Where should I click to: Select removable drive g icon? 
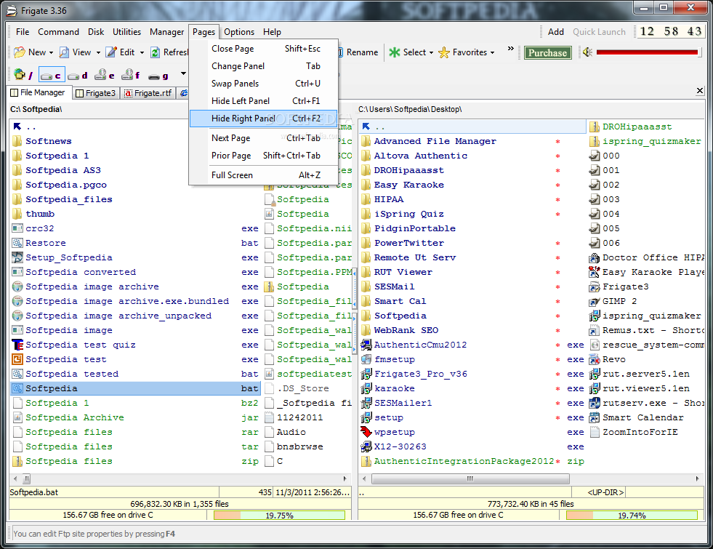pos(158,76)
